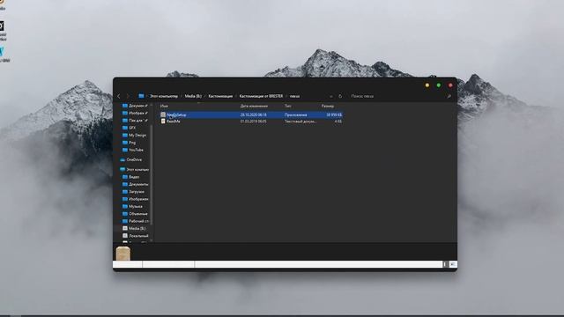
Task: Select Этот компьютер in the navigation pane
Action: (x=135, y=169)
